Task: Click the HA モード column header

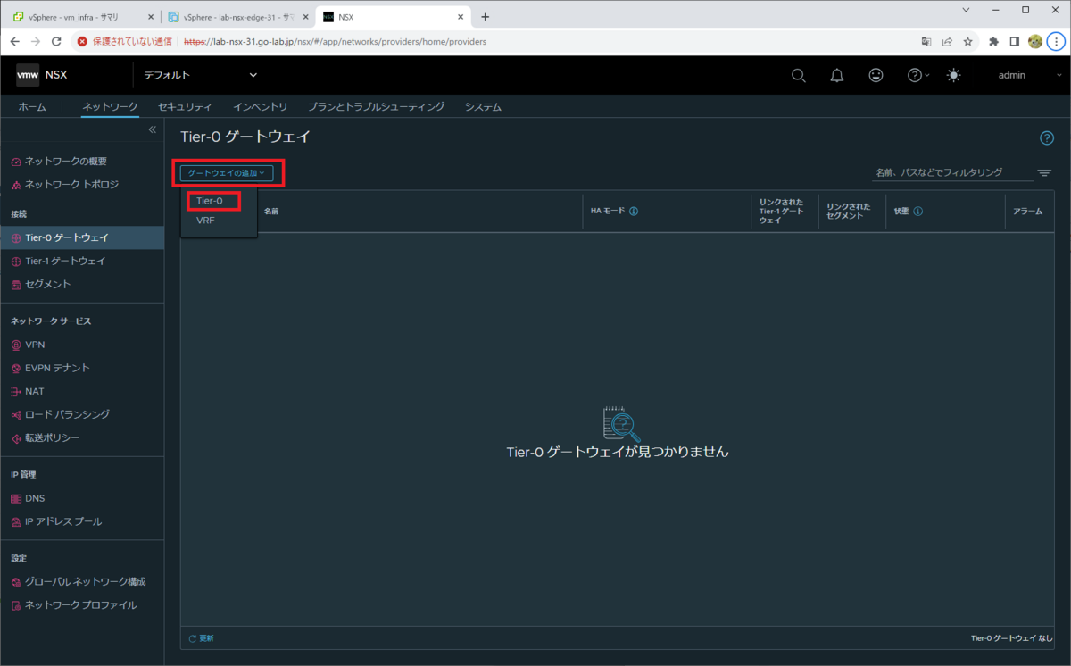Action: (608, 212)
